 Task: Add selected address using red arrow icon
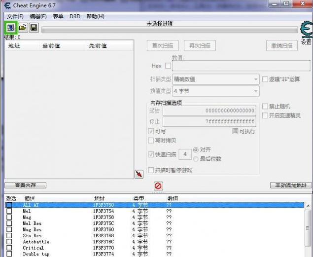139,174
